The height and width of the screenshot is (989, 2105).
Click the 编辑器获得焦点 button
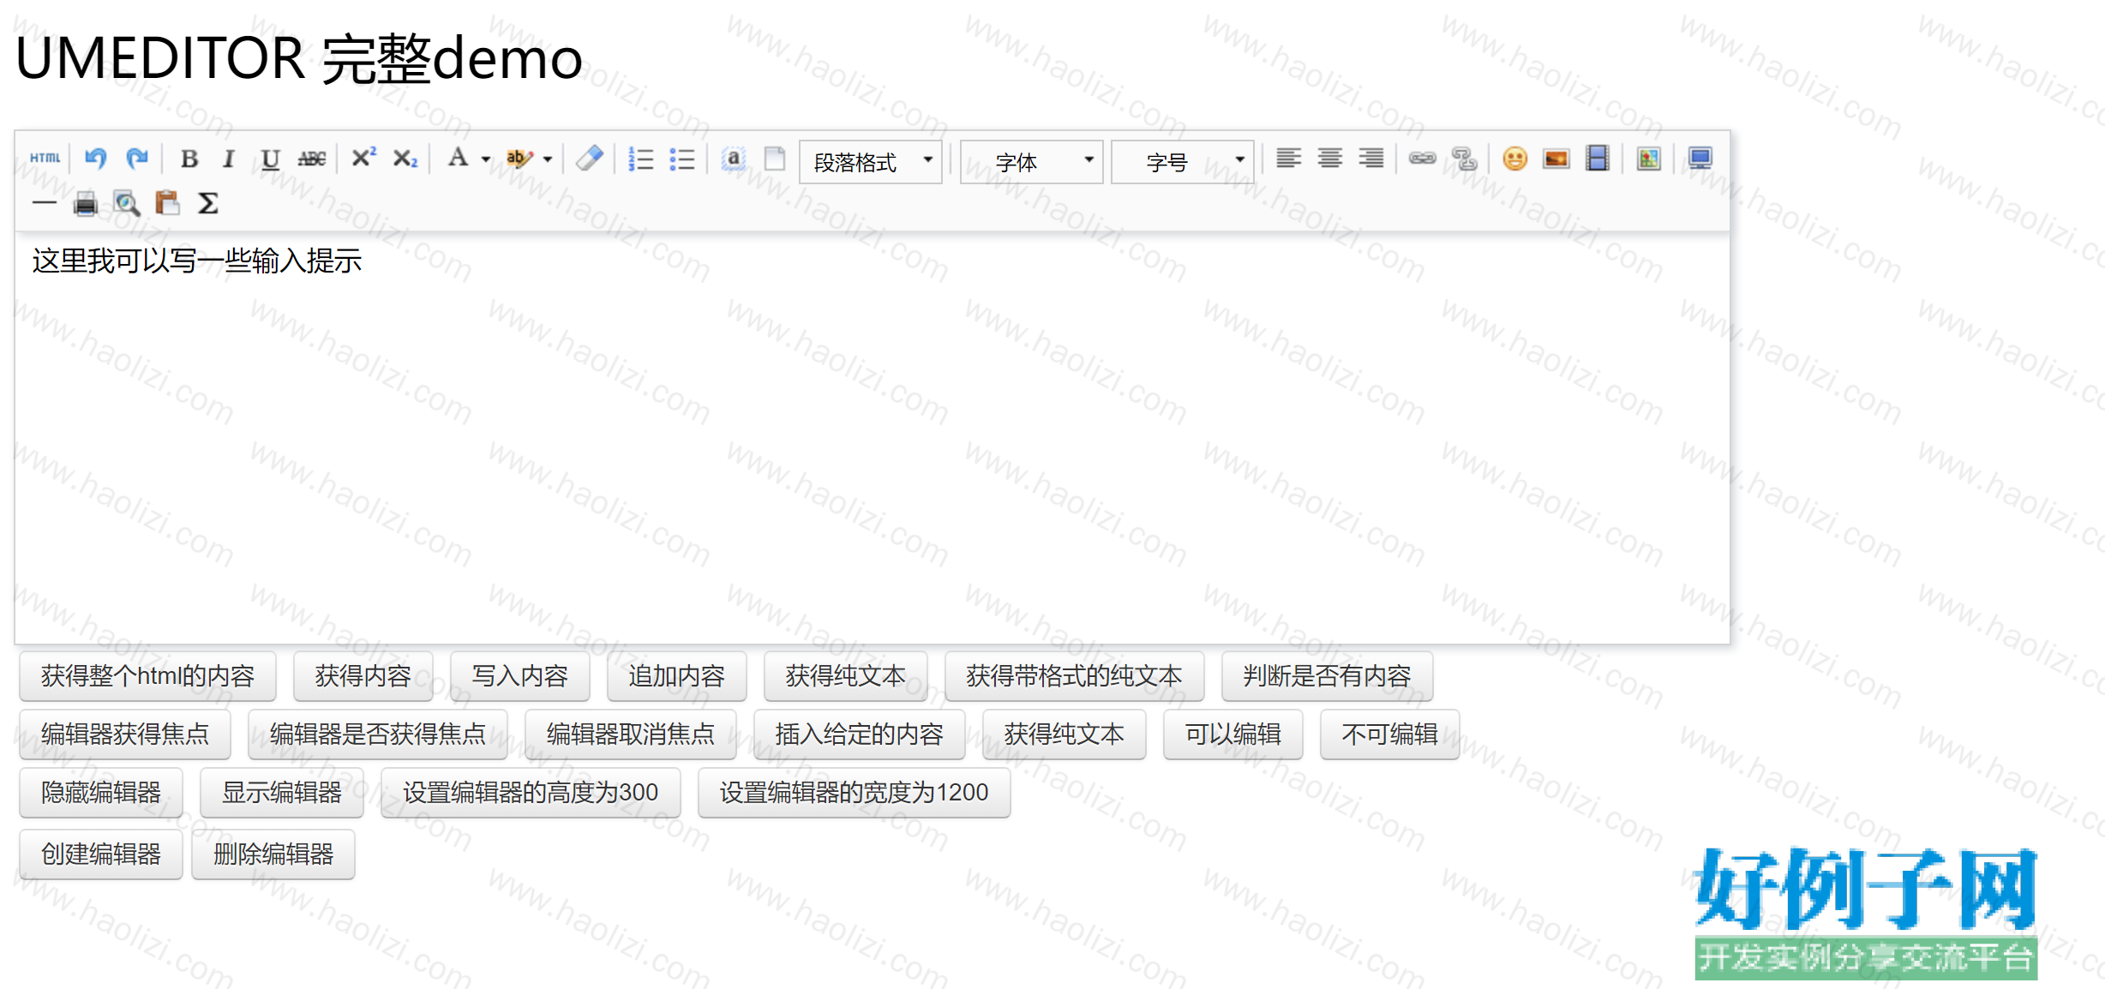[x=124, y=734]
